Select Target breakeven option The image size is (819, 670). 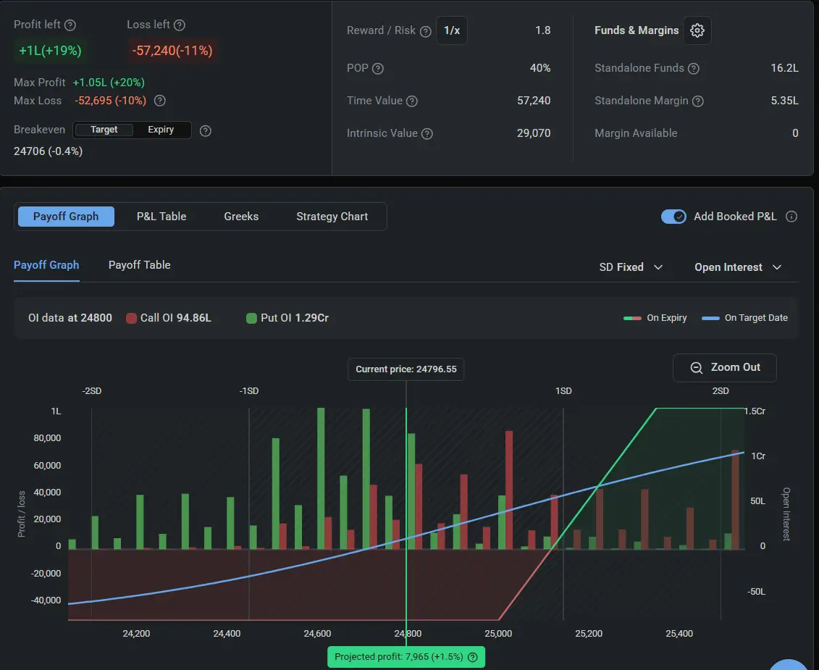pyautogui.click(x=104, y=130)
